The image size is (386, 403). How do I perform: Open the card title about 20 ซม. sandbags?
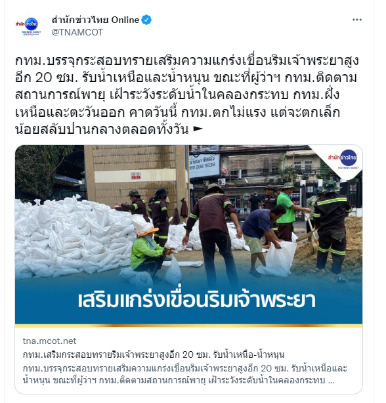pyautogui.click(x=154, y=354)
